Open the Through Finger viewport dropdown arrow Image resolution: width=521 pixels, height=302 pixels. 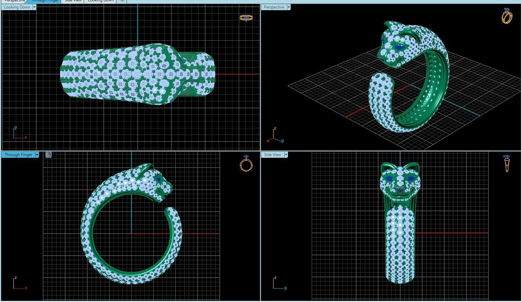click(37, 155)
